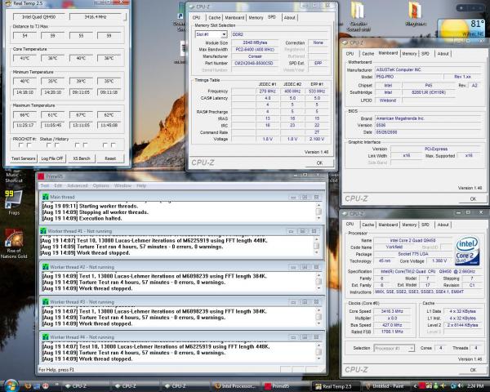Open the Fraps desktop shortcut
This screenshot has width=490, height=392.
click(14, 203)
